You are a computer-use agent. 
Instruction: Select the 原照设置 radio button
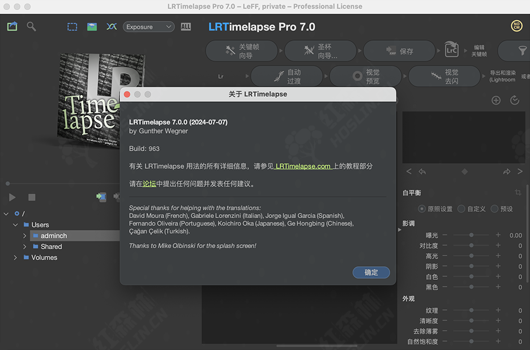click(x=421, y=208)
